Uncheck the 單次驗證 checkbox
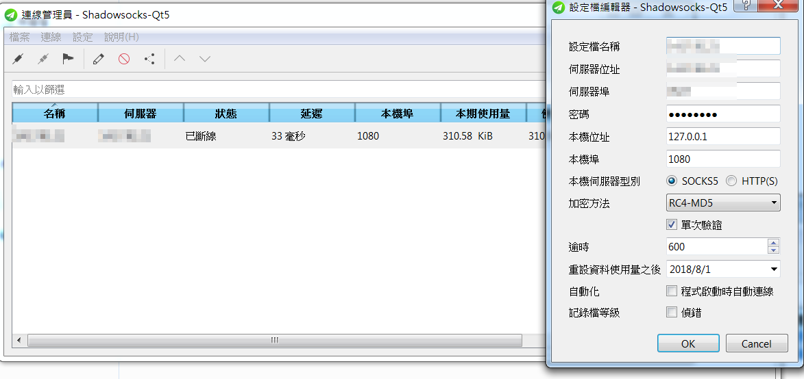Viewport: 804px width, 379px height. 672,224
